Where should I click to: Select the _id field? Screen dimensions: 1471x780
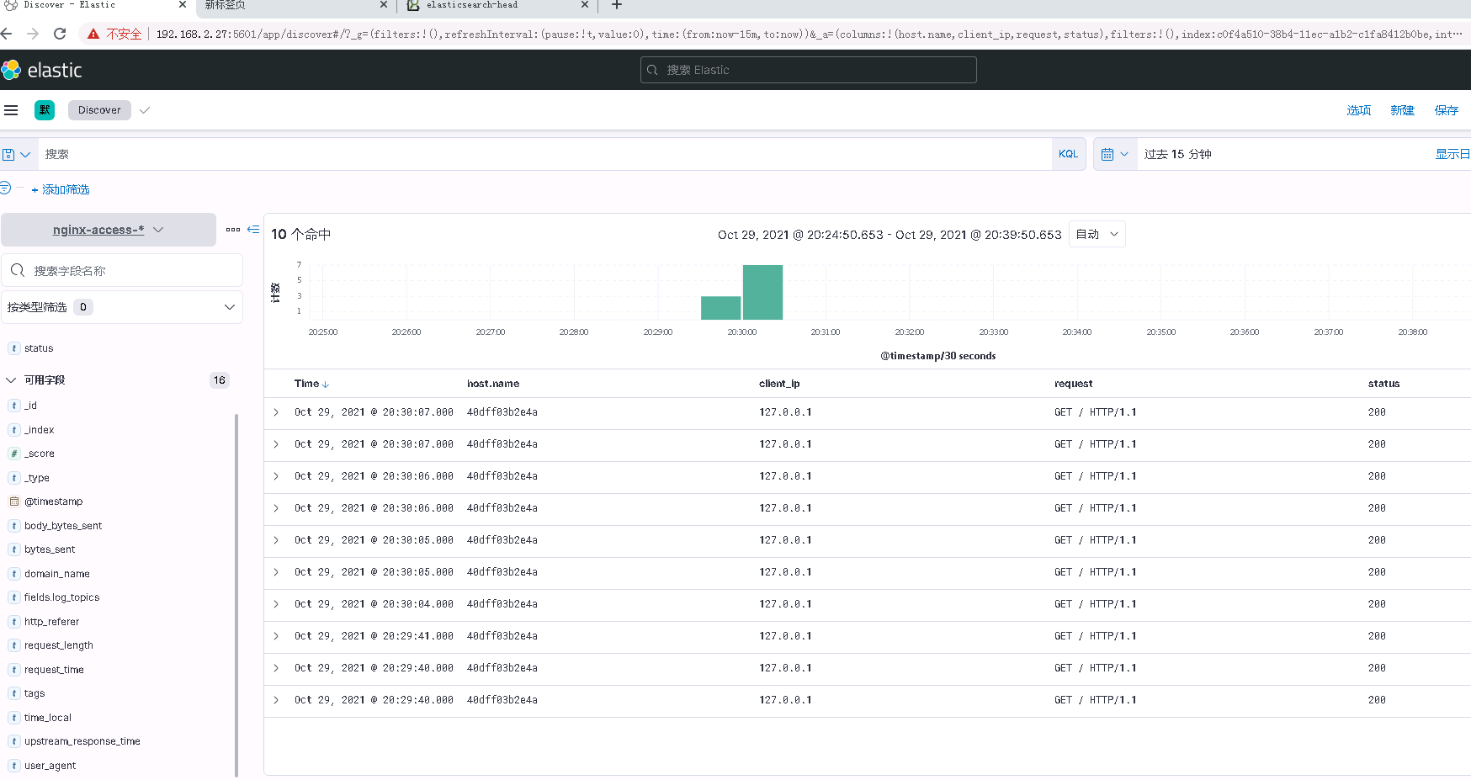click(30, 406)
